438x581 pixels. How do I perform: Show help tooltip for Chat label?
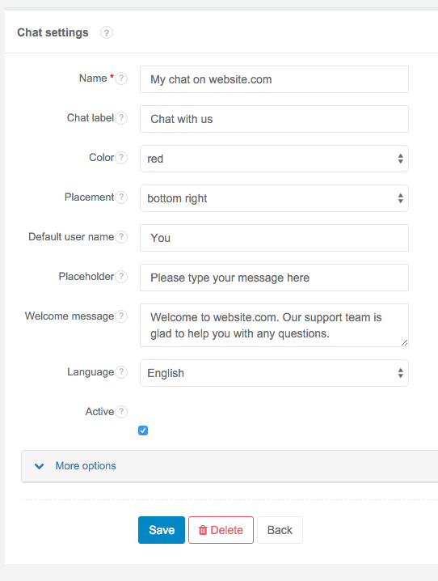(121, 118)
